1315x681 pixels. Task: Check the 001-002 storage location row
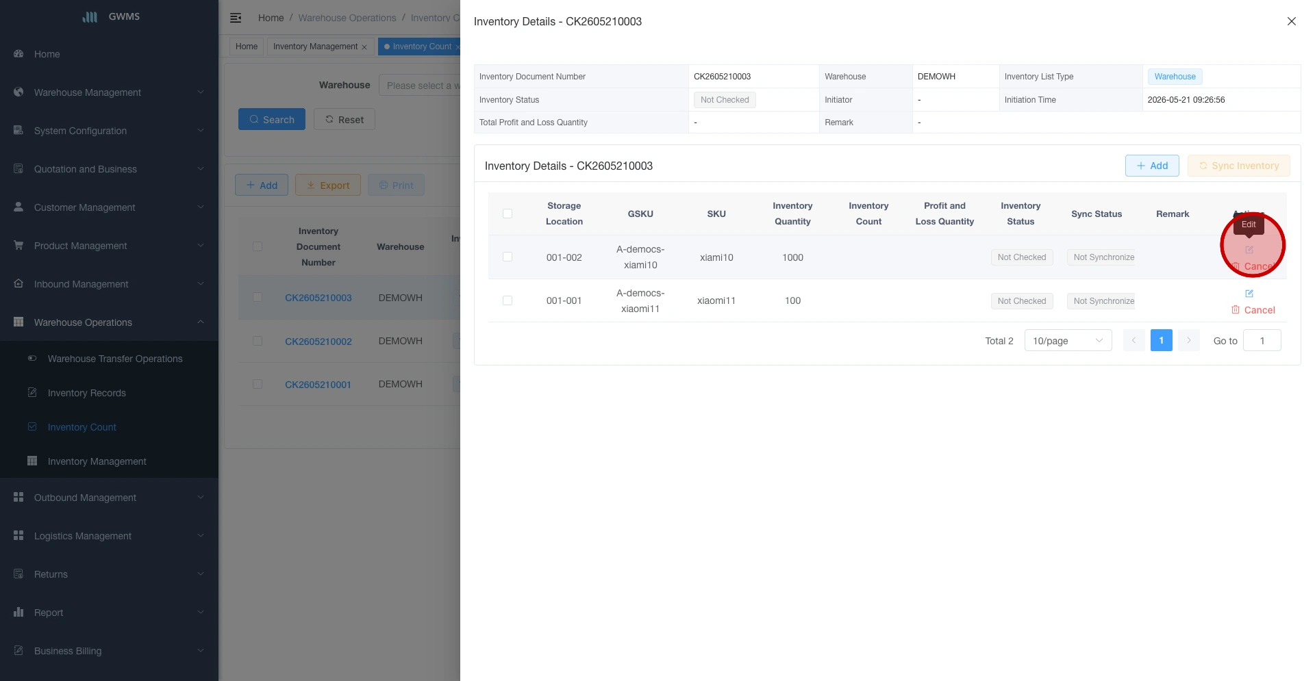(508, 257)
